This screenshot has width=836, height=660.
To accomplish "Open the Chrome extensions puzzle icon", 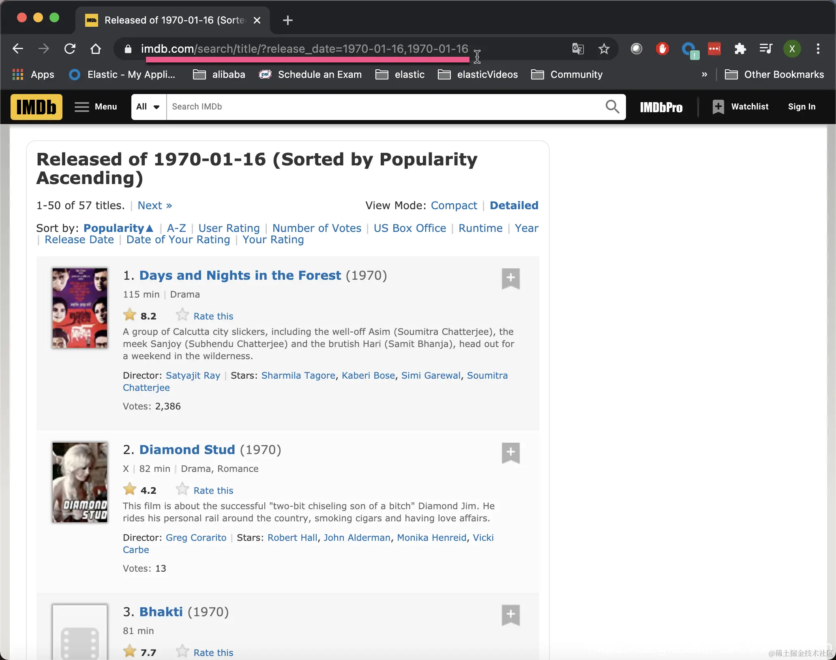I will (x=740, y=49).
